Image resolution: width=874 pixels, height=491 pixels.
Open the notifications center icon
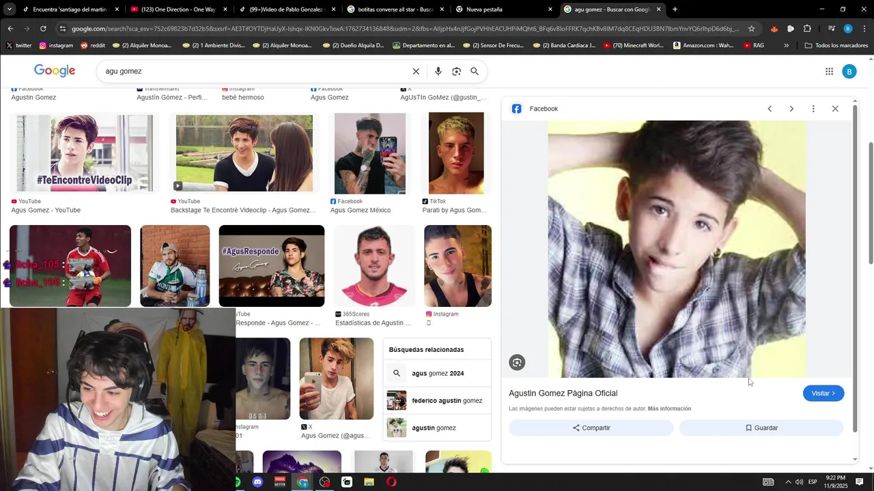click(x=860, y=482)
